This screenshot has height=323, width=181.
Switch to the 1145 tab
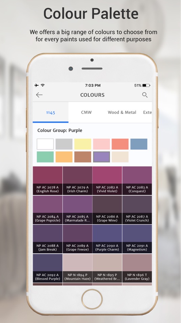[x=51, y=113]
